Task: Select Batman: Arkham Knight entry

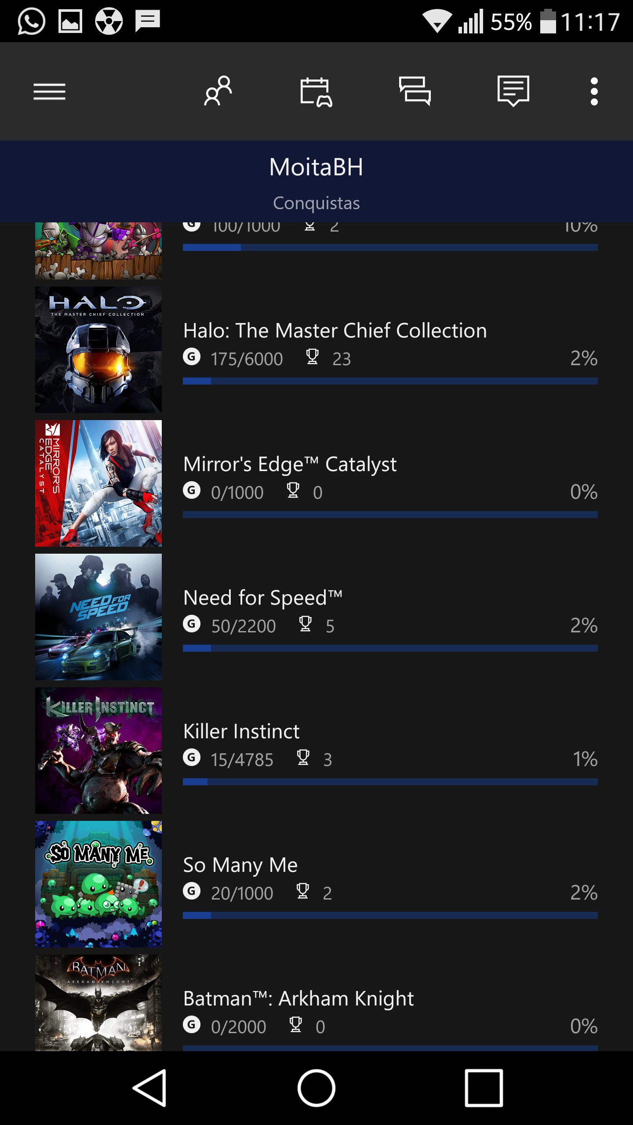Action: click(298, 998)
